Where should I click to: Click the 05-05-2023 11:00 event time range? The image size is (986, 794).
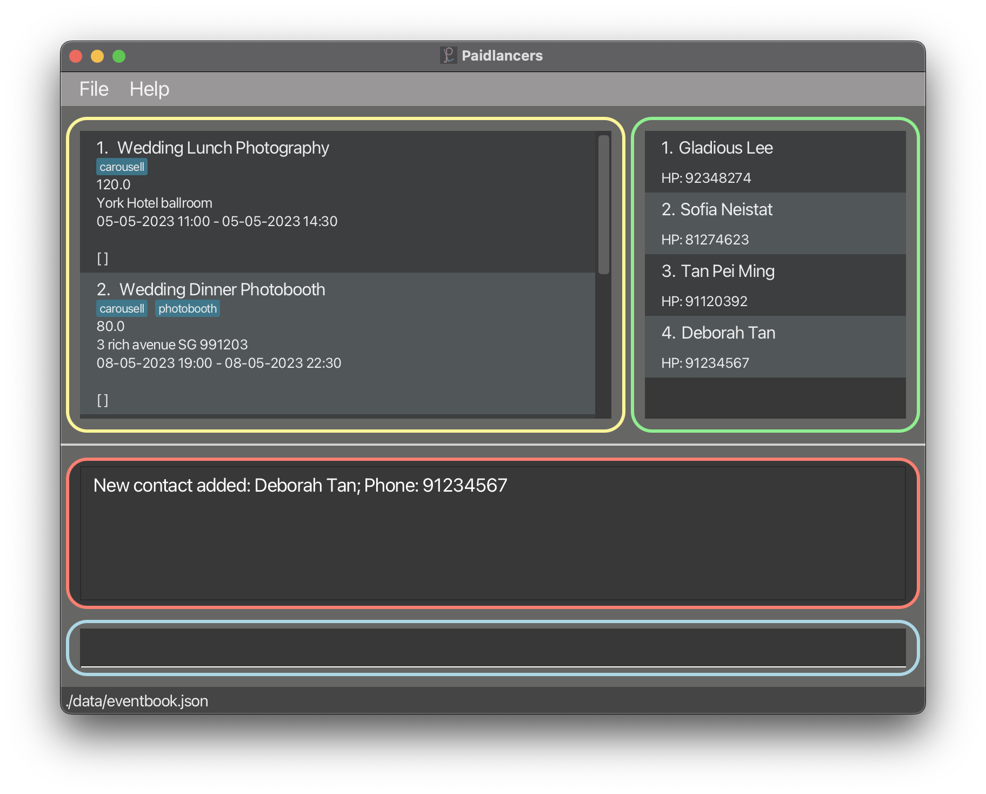tap(217, 221)
